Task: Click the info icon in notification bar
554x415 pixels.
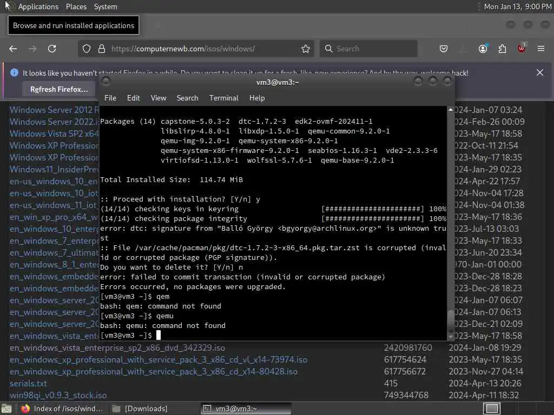Action: (14, 73)
